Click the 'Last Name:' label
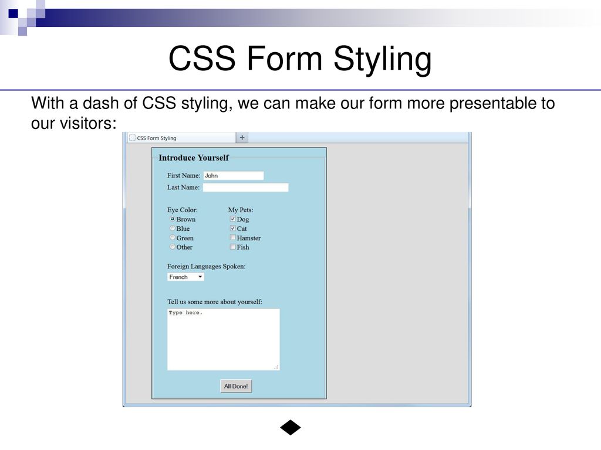601x450 pixels. (183, 187)
